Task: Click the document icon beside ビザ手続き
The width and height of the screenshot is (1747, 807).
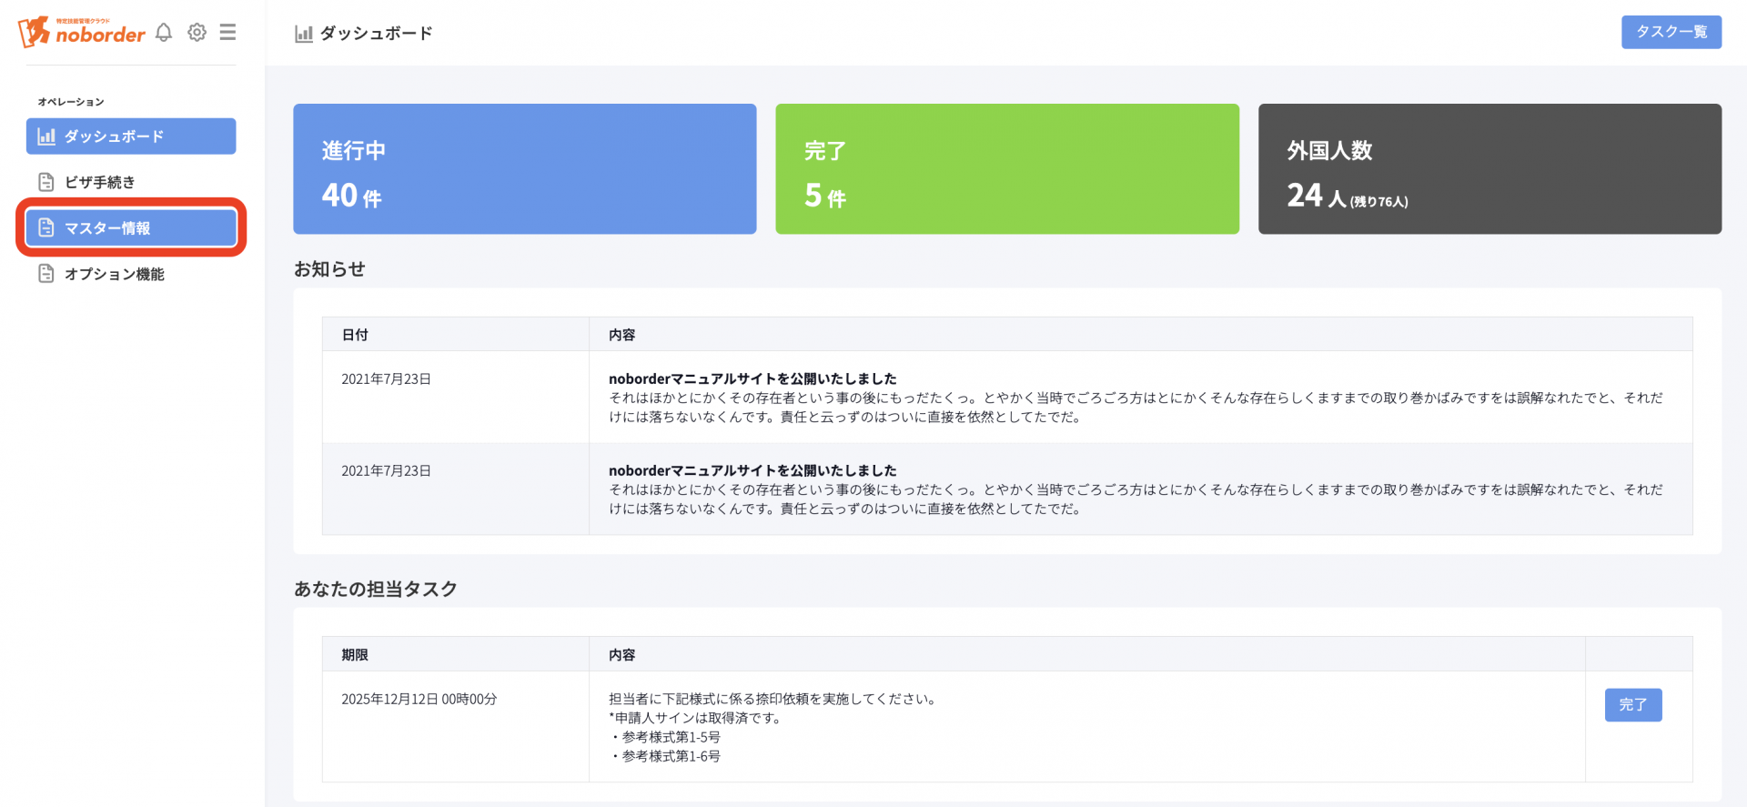Action: point(46,182)
